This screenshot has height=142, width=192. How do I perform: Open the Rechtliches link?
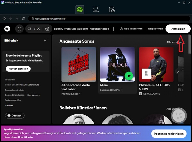point(10,80)
